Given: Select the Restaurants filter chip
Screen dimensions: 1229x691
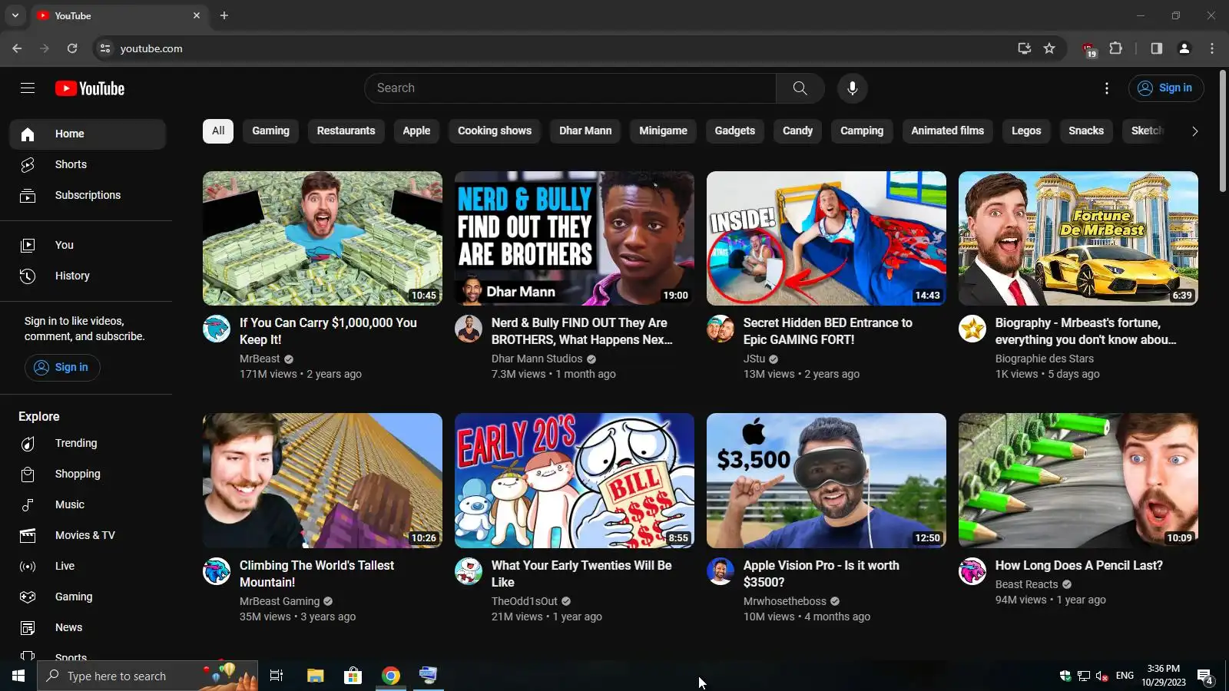Looking at the screenshot, I should point(346,131).
